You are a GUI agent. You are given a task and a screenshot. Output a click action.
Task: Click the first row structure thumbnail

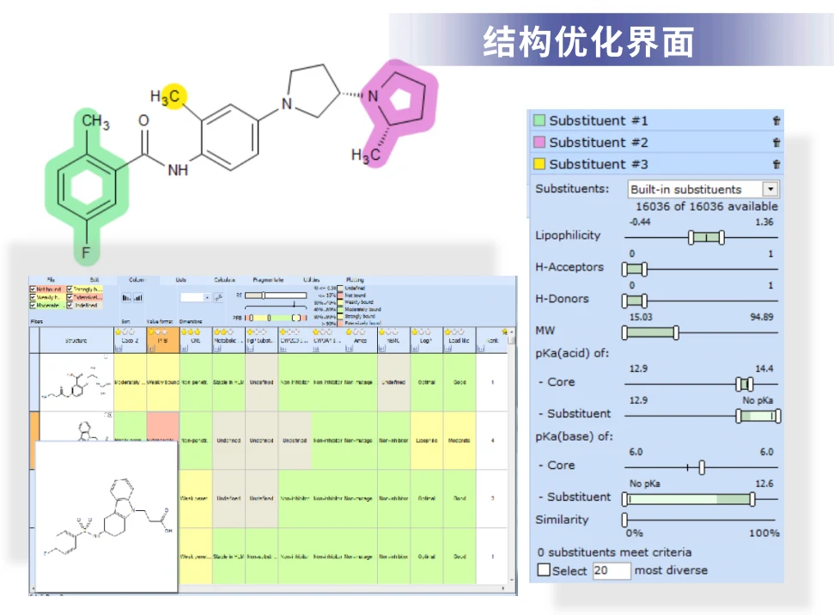(x=76, y=382)
